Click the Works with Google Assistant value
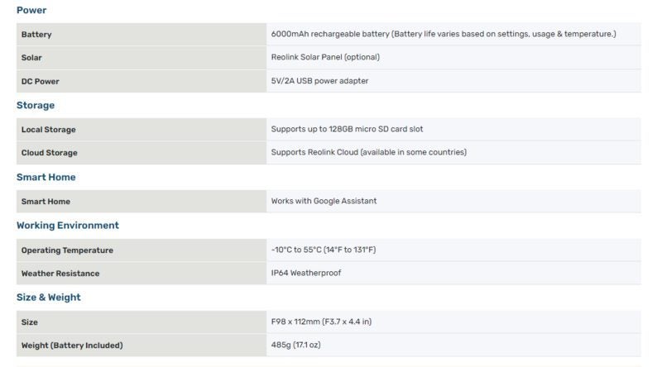Viewport: 662px width, 367px height. (324, 201)
